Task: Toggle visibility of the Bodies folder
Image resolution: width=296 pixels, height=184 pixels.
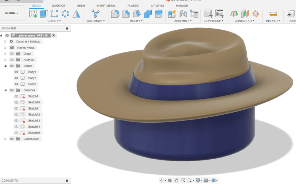Action: coord(12,66)
